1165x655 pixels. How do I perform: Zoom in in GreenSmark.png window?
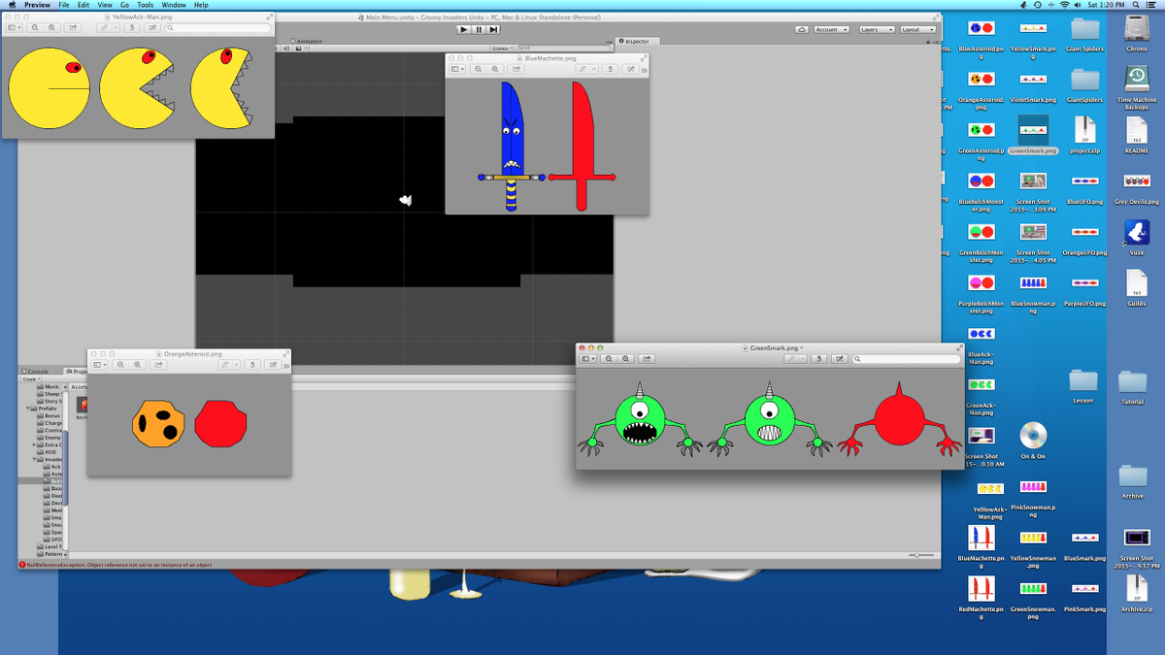[x=626, y=358]
